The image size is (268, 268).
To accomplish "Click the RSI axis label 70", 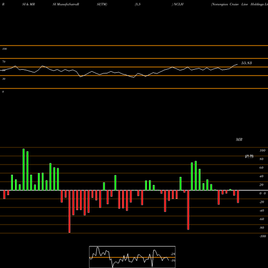I will coord(4,62).
